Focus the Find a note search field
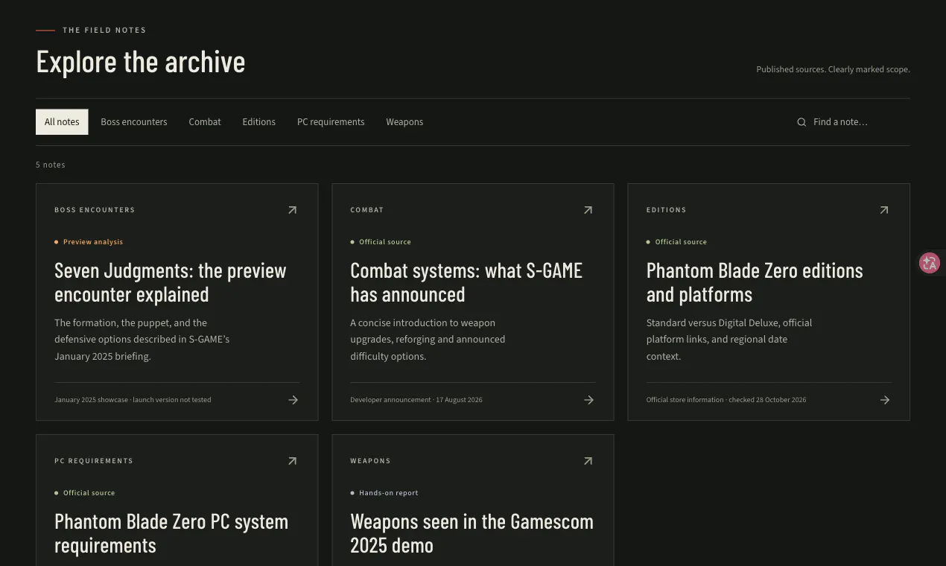This screenshot has height=566, width=946. 853,122
